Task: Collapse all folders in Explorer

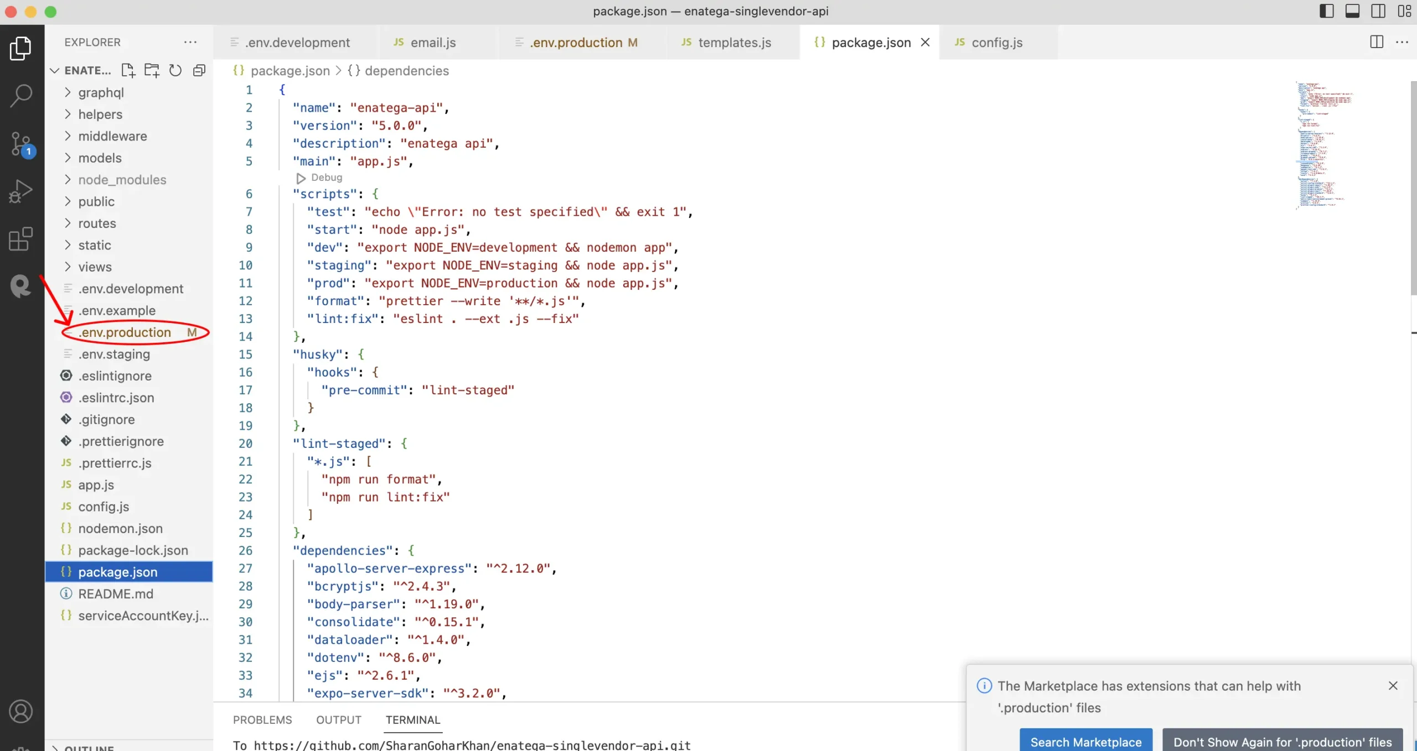Action: point(199,70)
